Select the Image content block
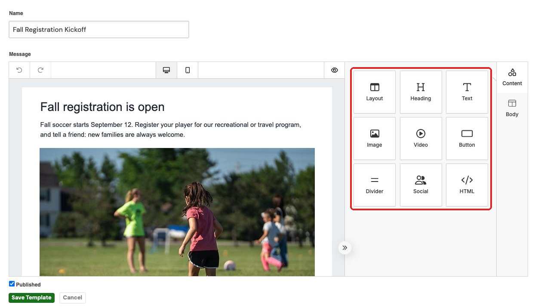The height and width of the screenshot is (308, 535). (375, 139)
